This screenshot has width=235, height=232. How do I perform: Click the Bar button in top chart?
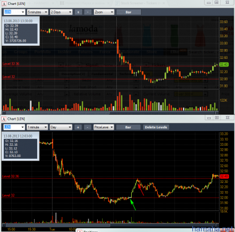pos(129,12)
